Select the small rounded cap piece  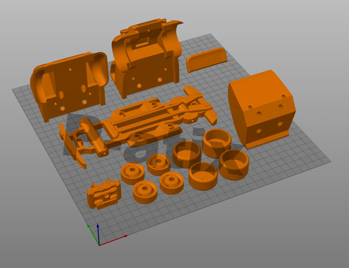206,60
